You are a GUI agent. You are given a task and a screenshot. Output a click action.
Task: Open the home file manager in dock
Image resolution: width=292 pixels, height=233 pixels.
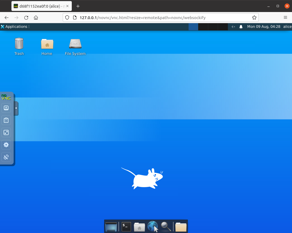click(x=139, y=227)
